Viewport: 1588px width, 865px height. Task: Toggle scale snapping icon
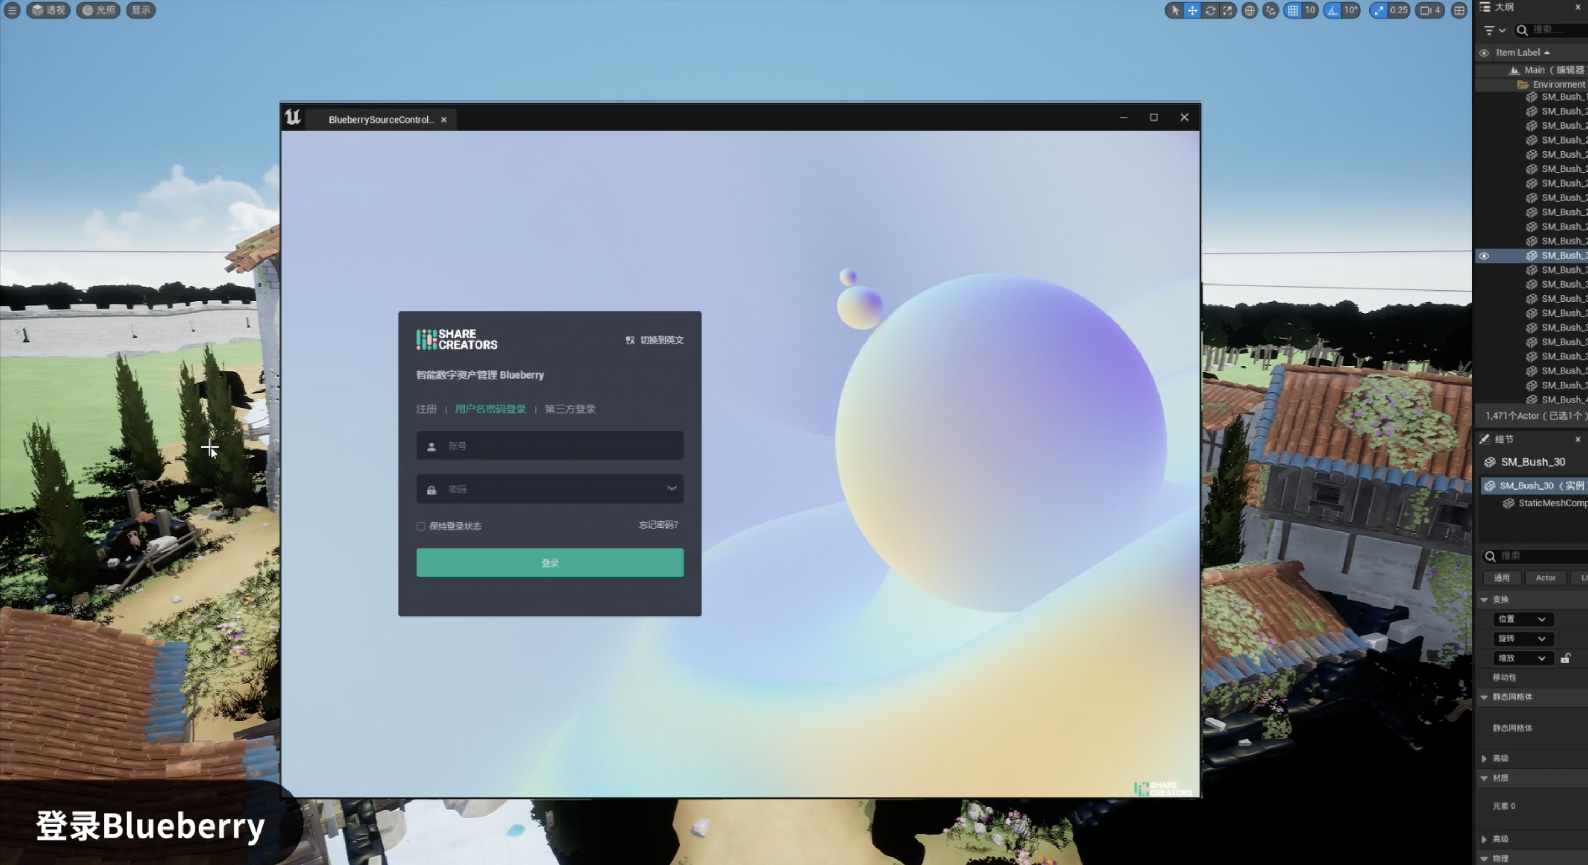click(x=1379, y=10)
